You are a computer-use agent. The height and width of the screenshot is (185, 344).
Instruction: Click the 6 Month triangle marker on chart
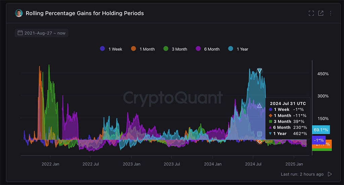point(259,106)
